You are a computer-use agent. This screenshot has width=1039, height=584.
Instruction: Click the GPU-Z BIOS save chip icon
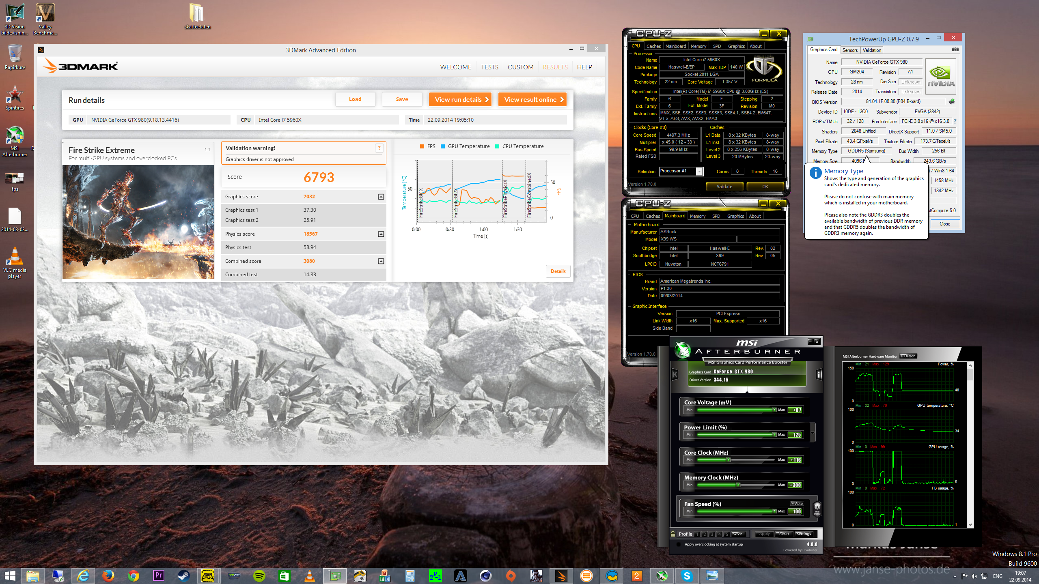coord(952,101)
